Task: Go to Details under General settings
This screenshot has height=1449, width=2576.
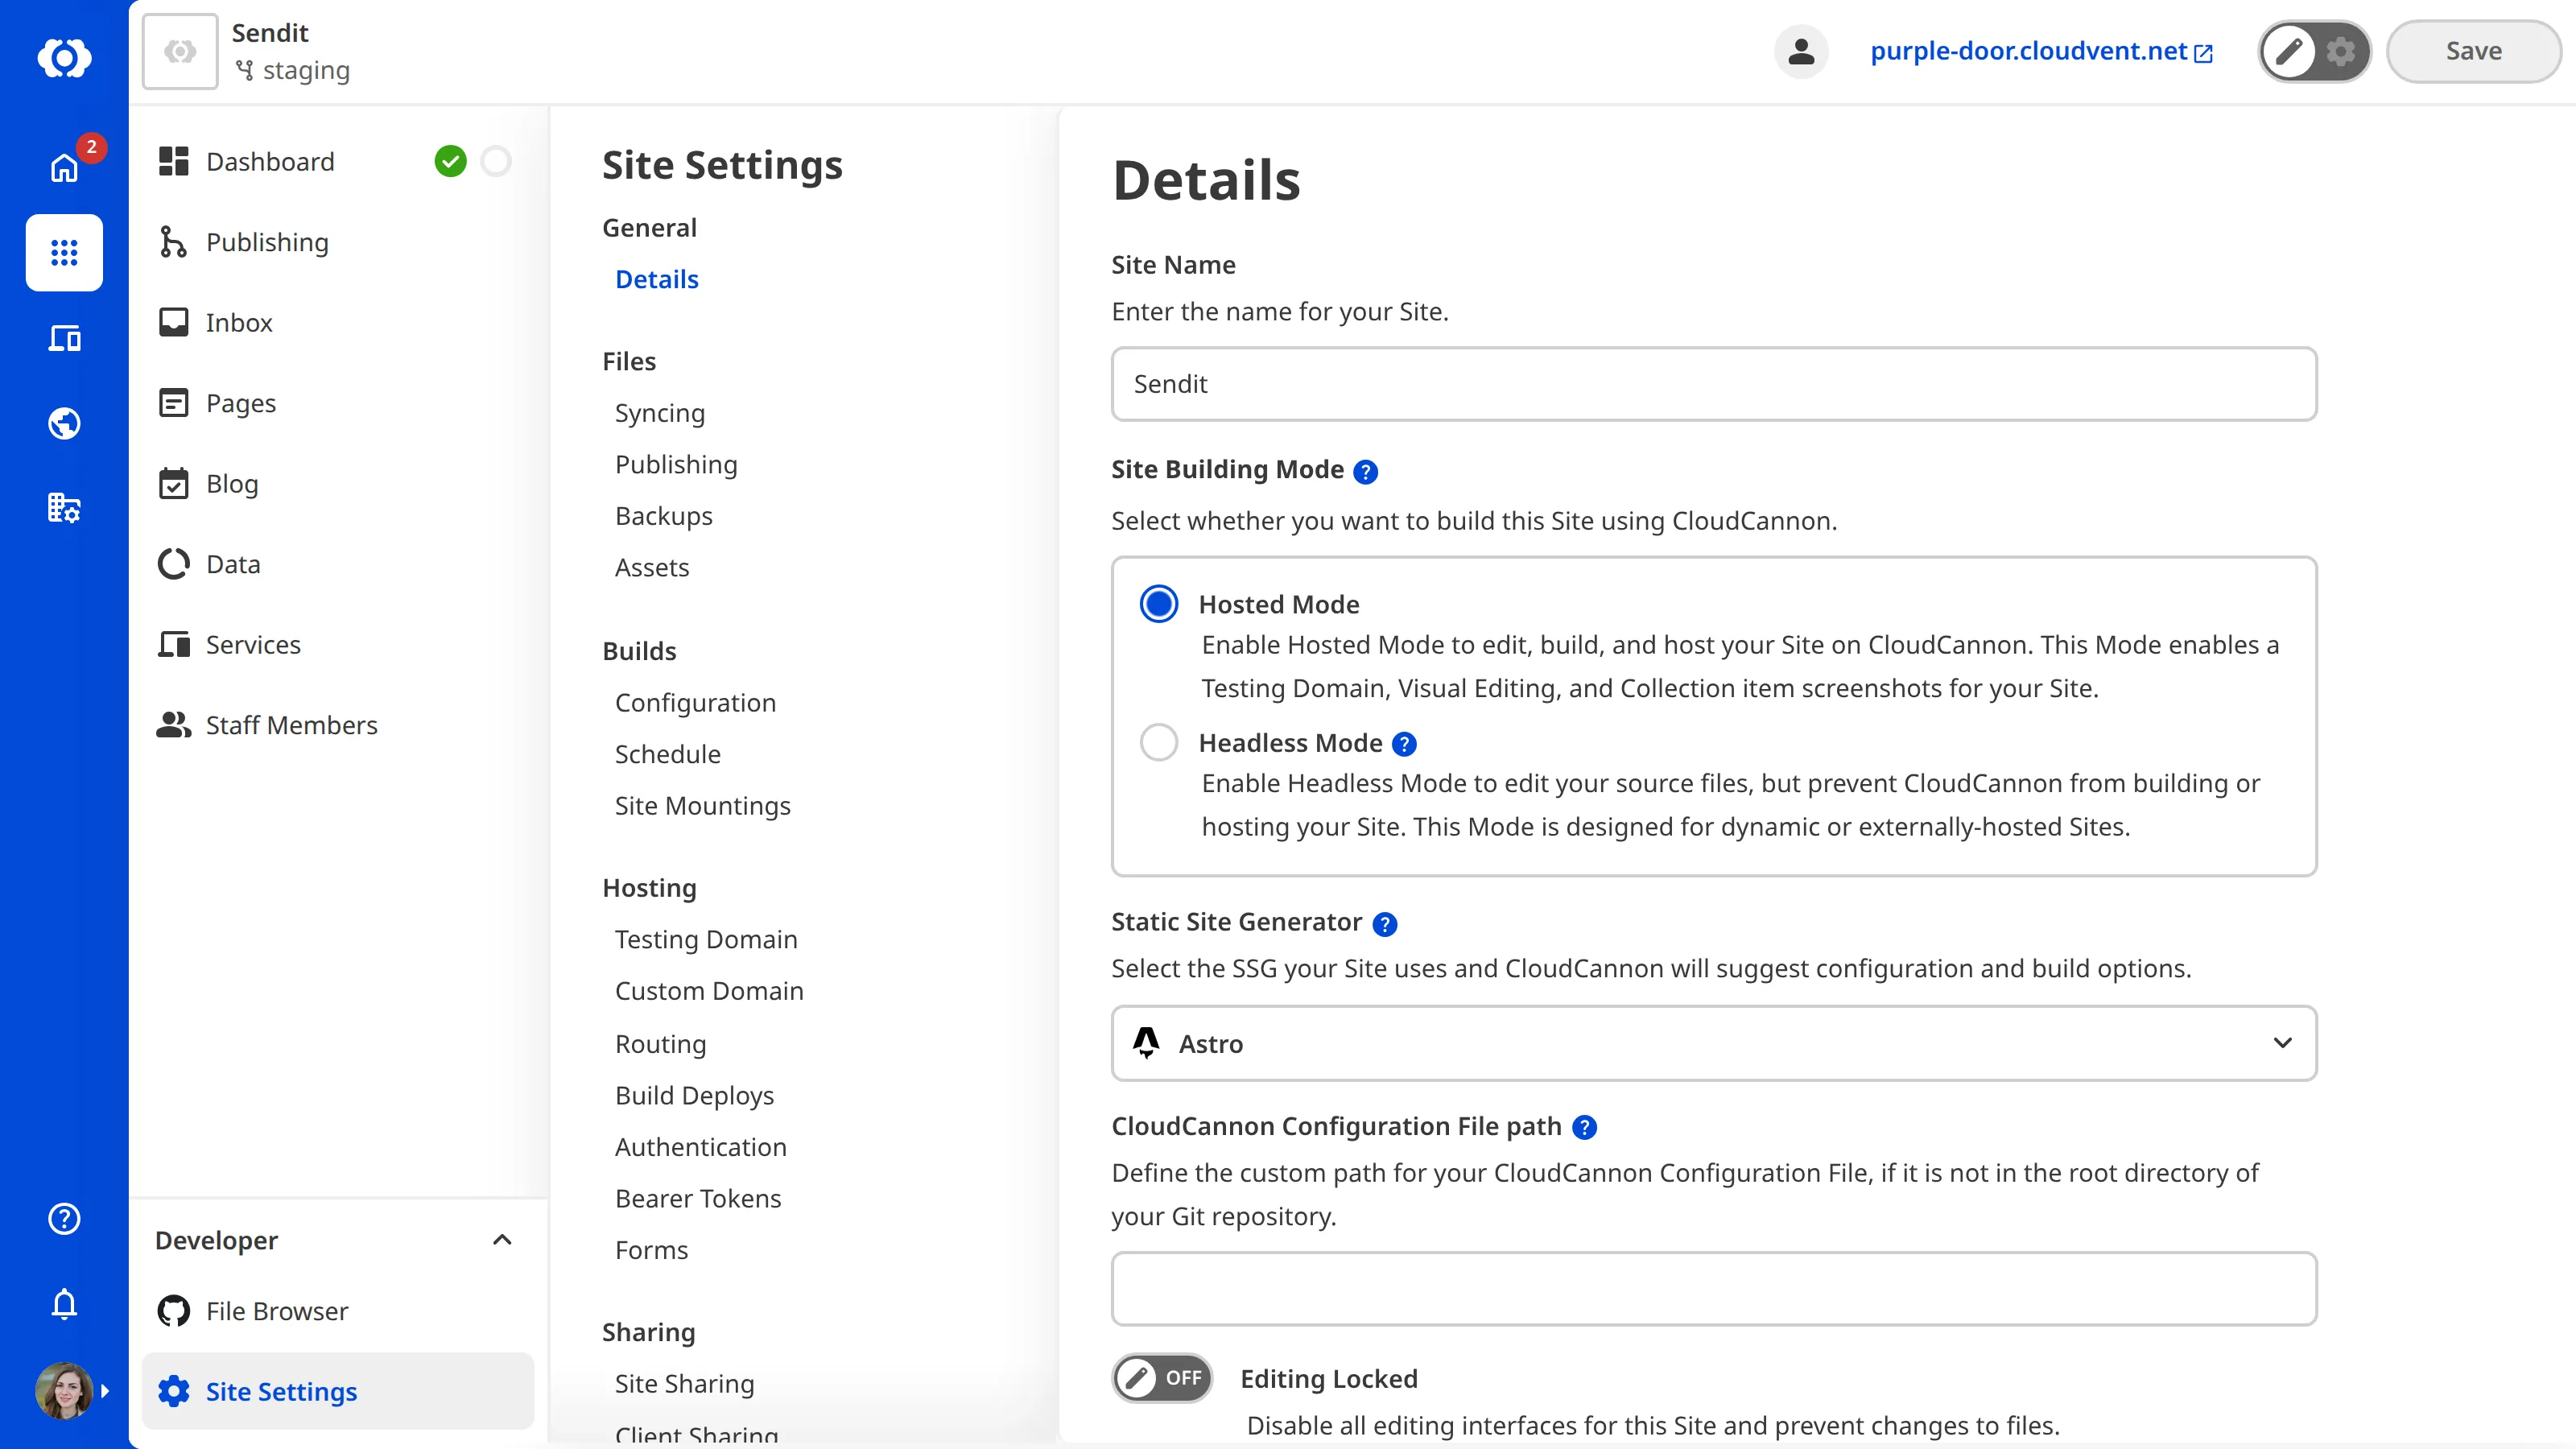Action: [656, 279]
